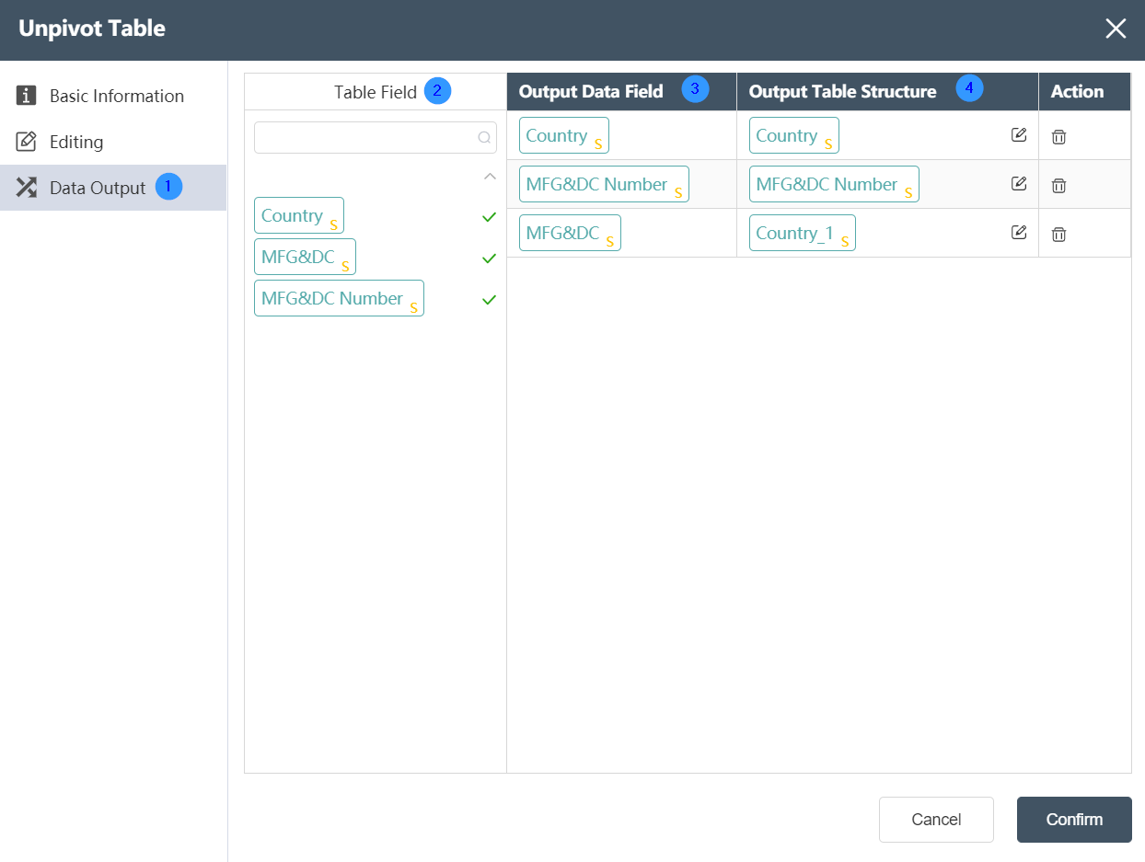1145x862 pixels.
Task: Click the Editing pencil icon in sidebar
Action: coord(27,142)
